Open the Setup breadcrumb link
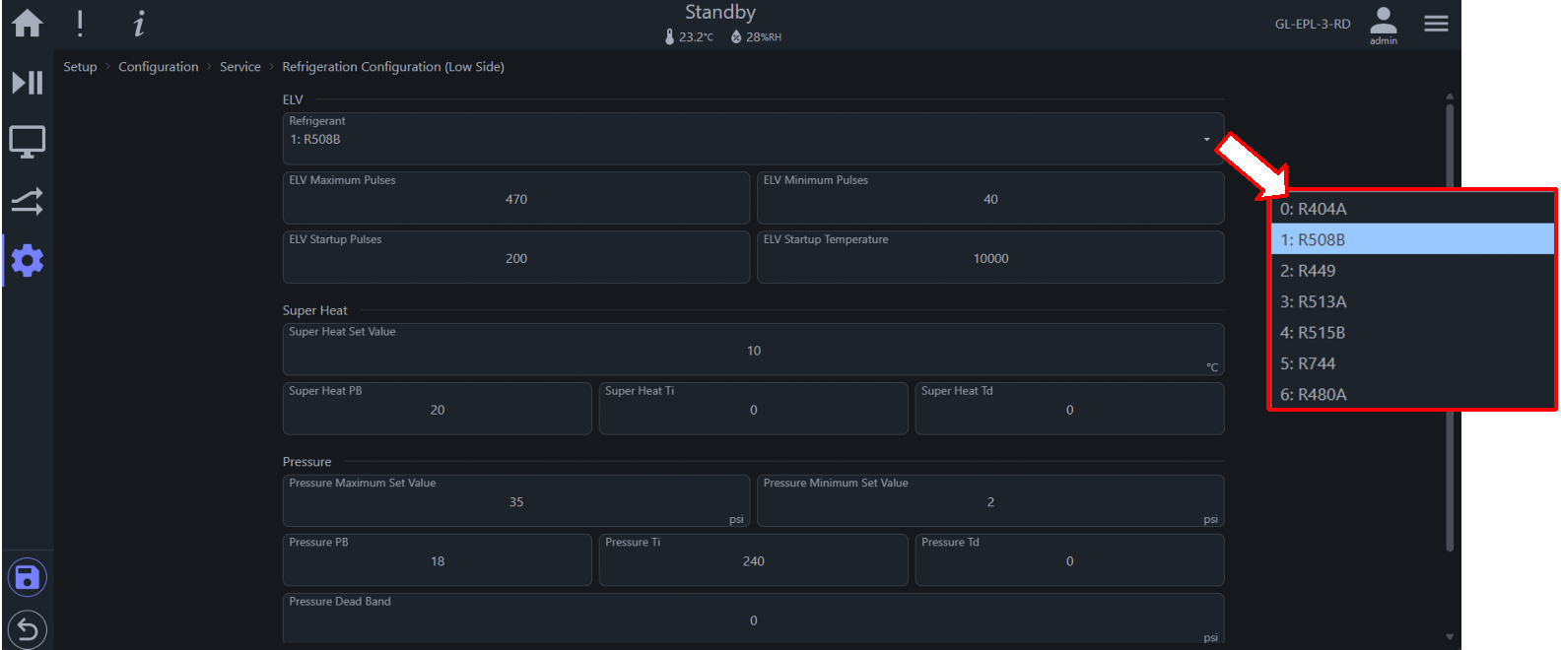The image size is (1561, 650). tap(80, 67)
